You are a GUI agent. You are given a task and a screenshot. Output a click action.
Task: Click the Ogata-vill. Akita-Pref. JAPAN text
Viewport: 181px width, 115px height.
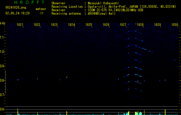[x=113, y=7]
